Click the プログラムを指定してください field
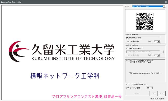This screenshot has width=168, height=101. click(143, 52)
